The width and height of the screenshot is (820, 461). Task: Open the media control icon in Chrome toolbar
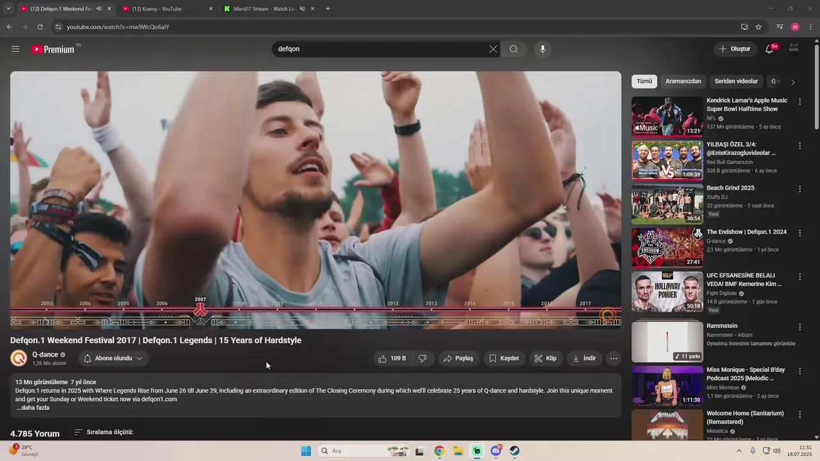tap(780, 27)
